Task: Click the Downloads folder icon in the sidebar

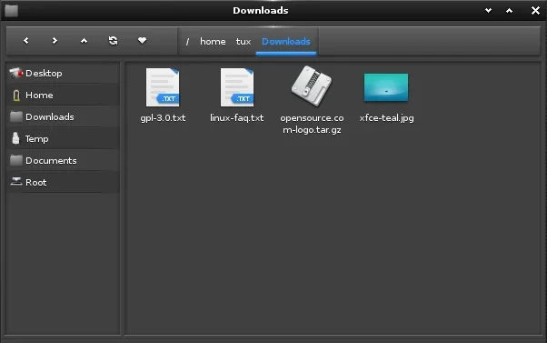Action: [x=16, y=116]
